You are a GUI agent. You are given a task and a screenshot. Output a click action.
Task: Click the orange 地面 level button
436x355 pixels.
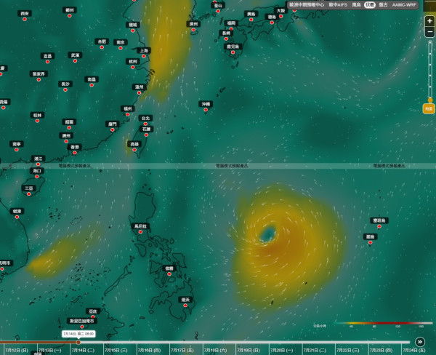click(429, 108)
